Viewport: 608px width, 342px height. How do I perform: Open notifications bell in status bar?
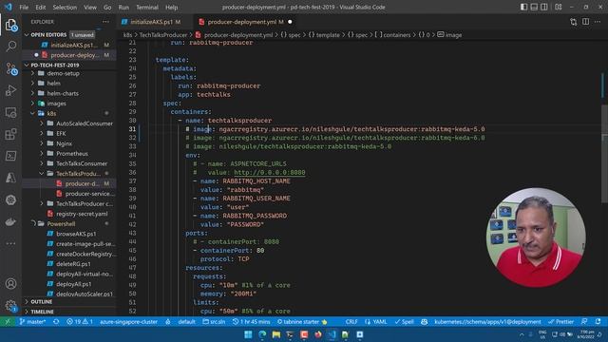tap(598, 322)
